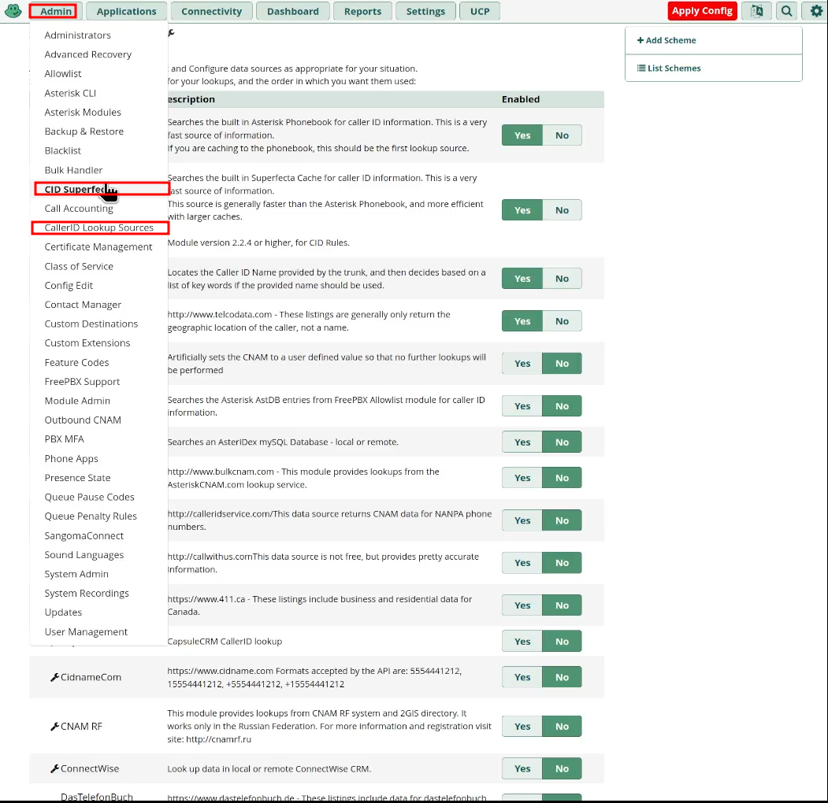Enable the telcodata.com source with Yes
828x803 pixels.
(522, 321)
